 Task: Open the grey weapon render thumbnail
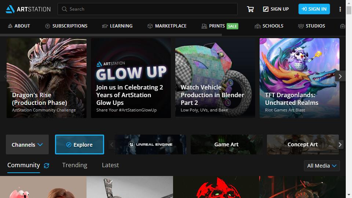pos(130,187)
